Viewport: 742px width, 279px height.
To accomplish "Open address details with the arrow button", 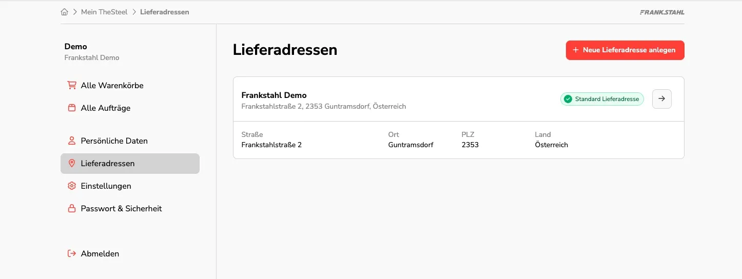I will [662, 99].
